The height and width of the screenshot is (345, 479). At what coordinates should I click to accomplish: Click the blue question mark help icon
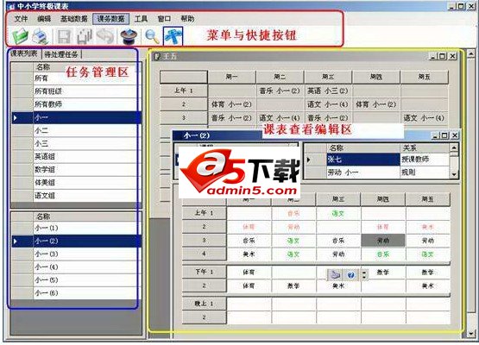(x=350, y=275)
